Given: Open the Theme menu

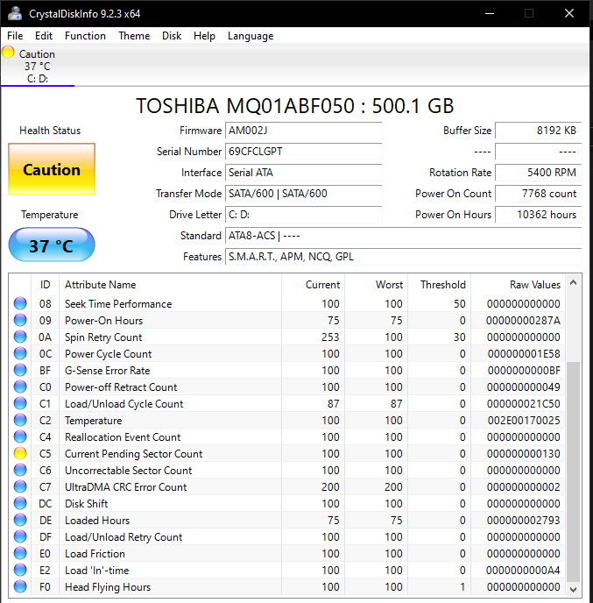Looking at the screenshot, I should [134, 36].
